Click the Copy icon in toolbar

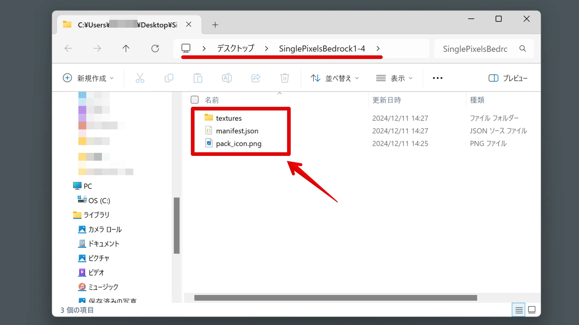pos(169,78)
